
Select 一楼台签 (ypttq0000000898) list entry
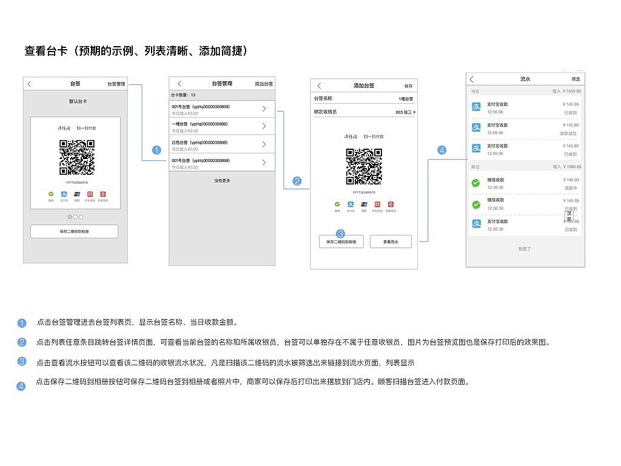[222, 127]
